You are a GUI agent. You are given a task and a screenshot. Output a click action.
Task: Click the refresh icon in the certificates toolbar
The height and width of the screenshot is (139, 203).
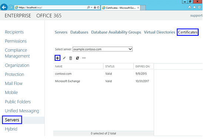pos(77,58)
